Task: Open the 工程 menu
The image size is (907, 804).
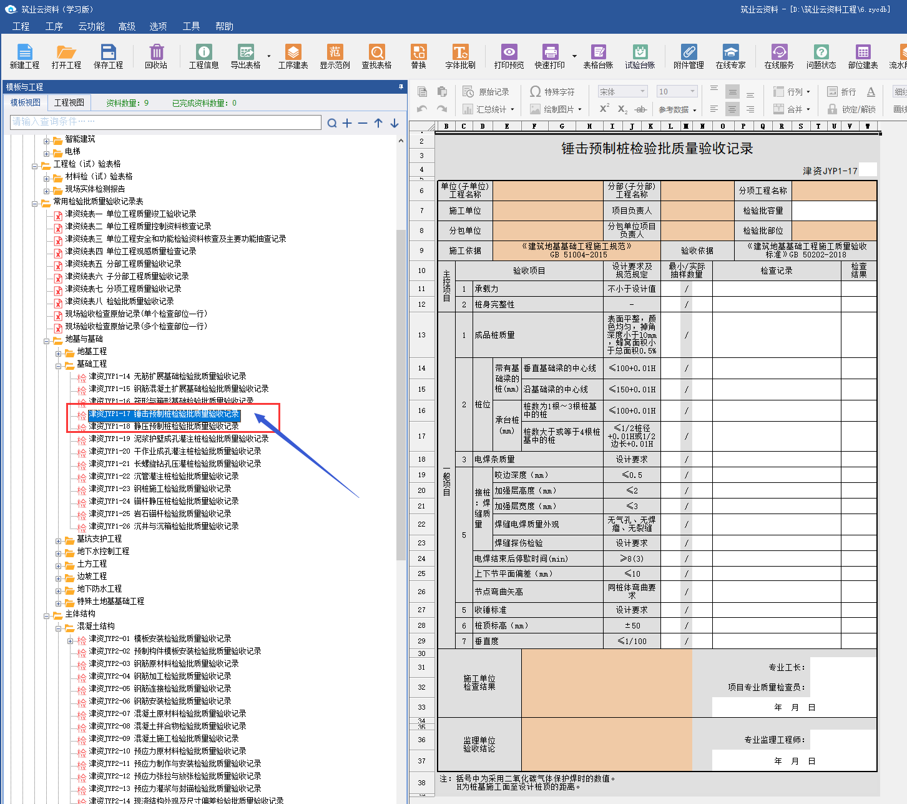Action: pos(21,26)
